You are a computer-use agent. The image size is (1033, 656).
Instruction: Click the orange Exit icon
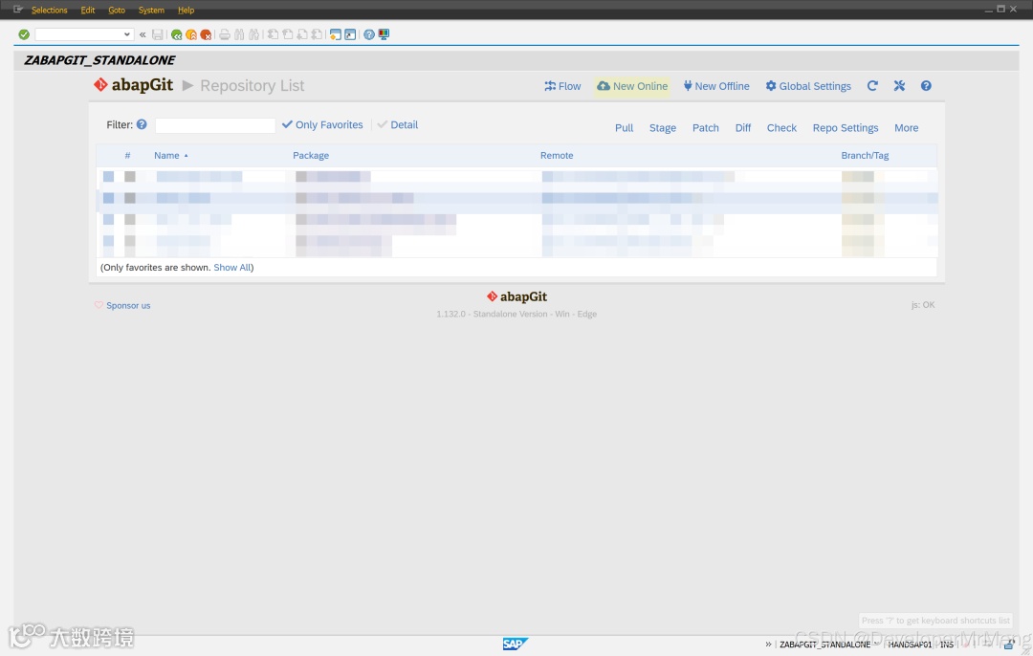tap(191, 34)
